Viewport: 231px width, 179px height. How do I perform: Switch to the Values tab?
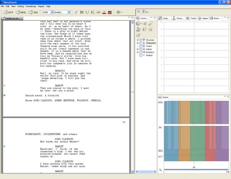coord(203,18)
